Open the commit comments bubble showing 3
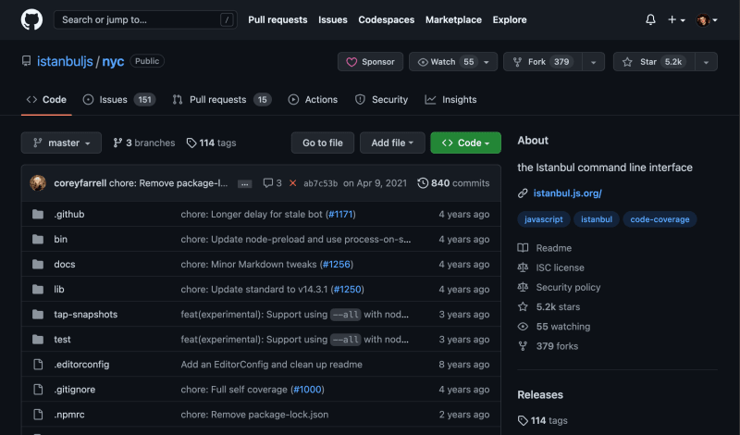 coord(272,183)
